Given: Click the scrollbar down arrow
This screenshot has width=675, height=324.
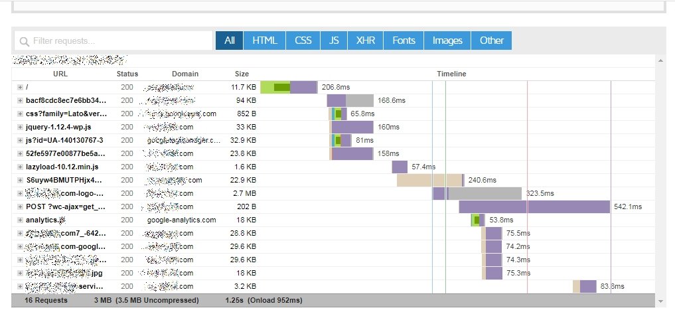Looking at the screenshot, I should point(660,301).
